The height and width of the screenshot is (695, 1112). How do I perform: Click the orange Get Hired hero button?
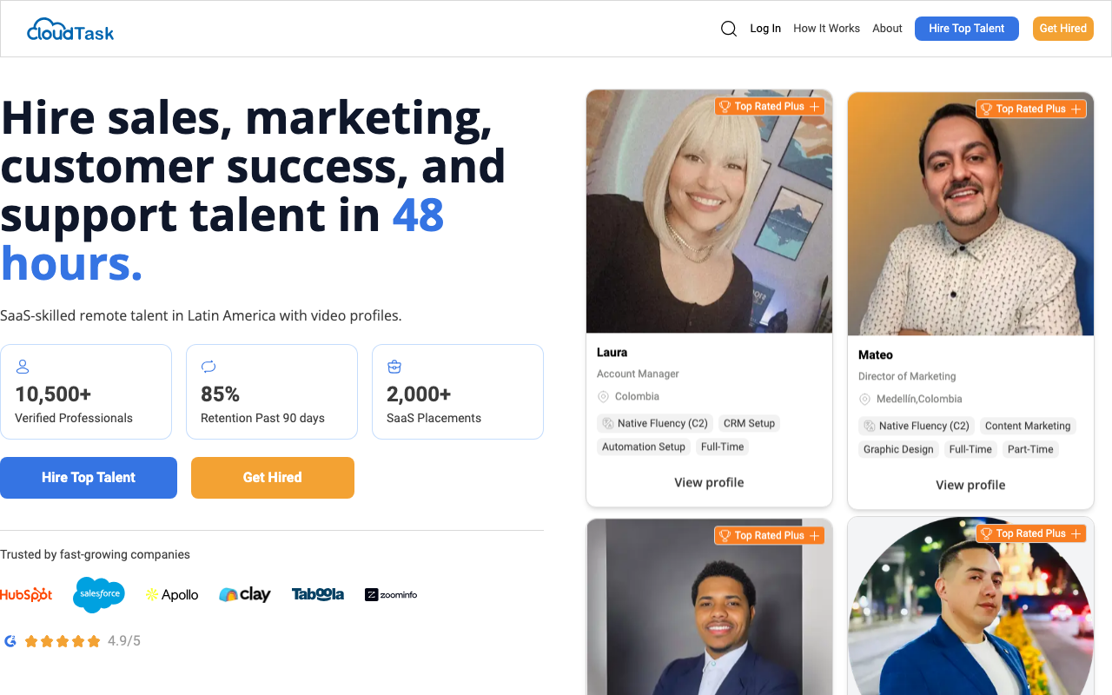(x=273, y=478)
